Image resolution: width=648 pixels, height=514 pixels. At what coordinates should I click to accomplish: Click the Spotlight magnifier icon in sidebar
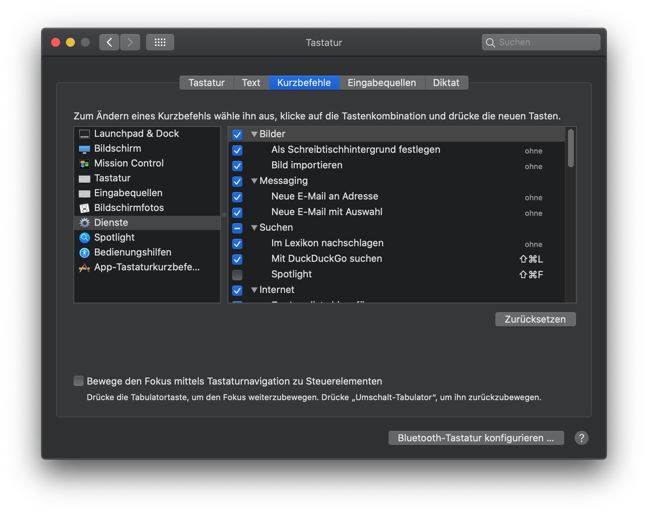[85, 238]
